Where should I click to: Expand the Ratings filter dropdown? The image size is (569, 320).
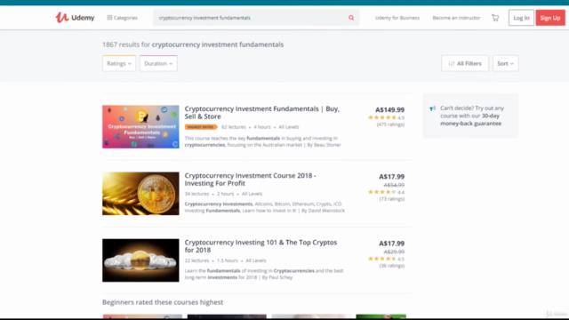[119, 63]
